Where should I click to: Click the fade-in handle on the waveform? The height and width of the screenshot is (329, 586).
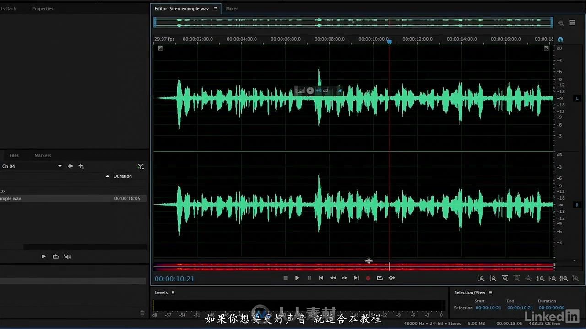(160, 48)
